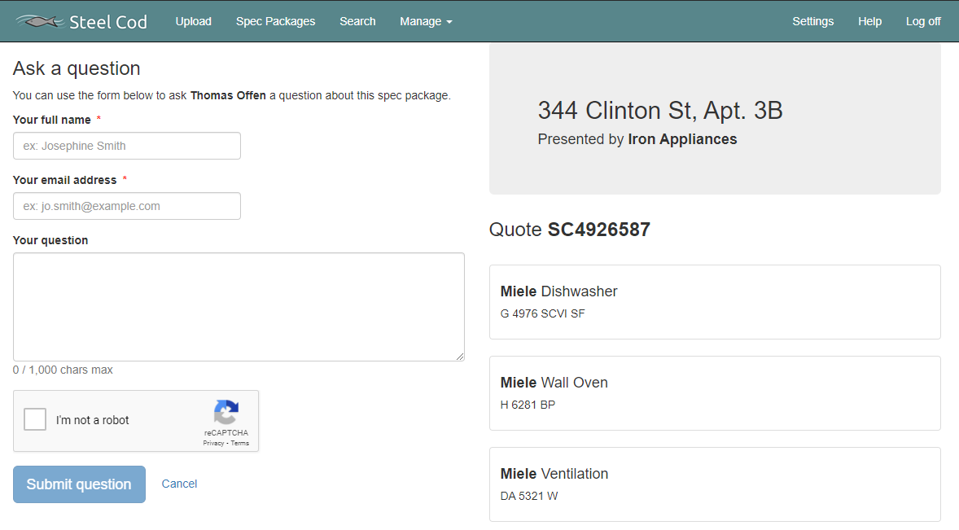The height and width of the screenshot is (530, 959).
Task: Click model number G 4976 SCVI SF
Action: 542,313
